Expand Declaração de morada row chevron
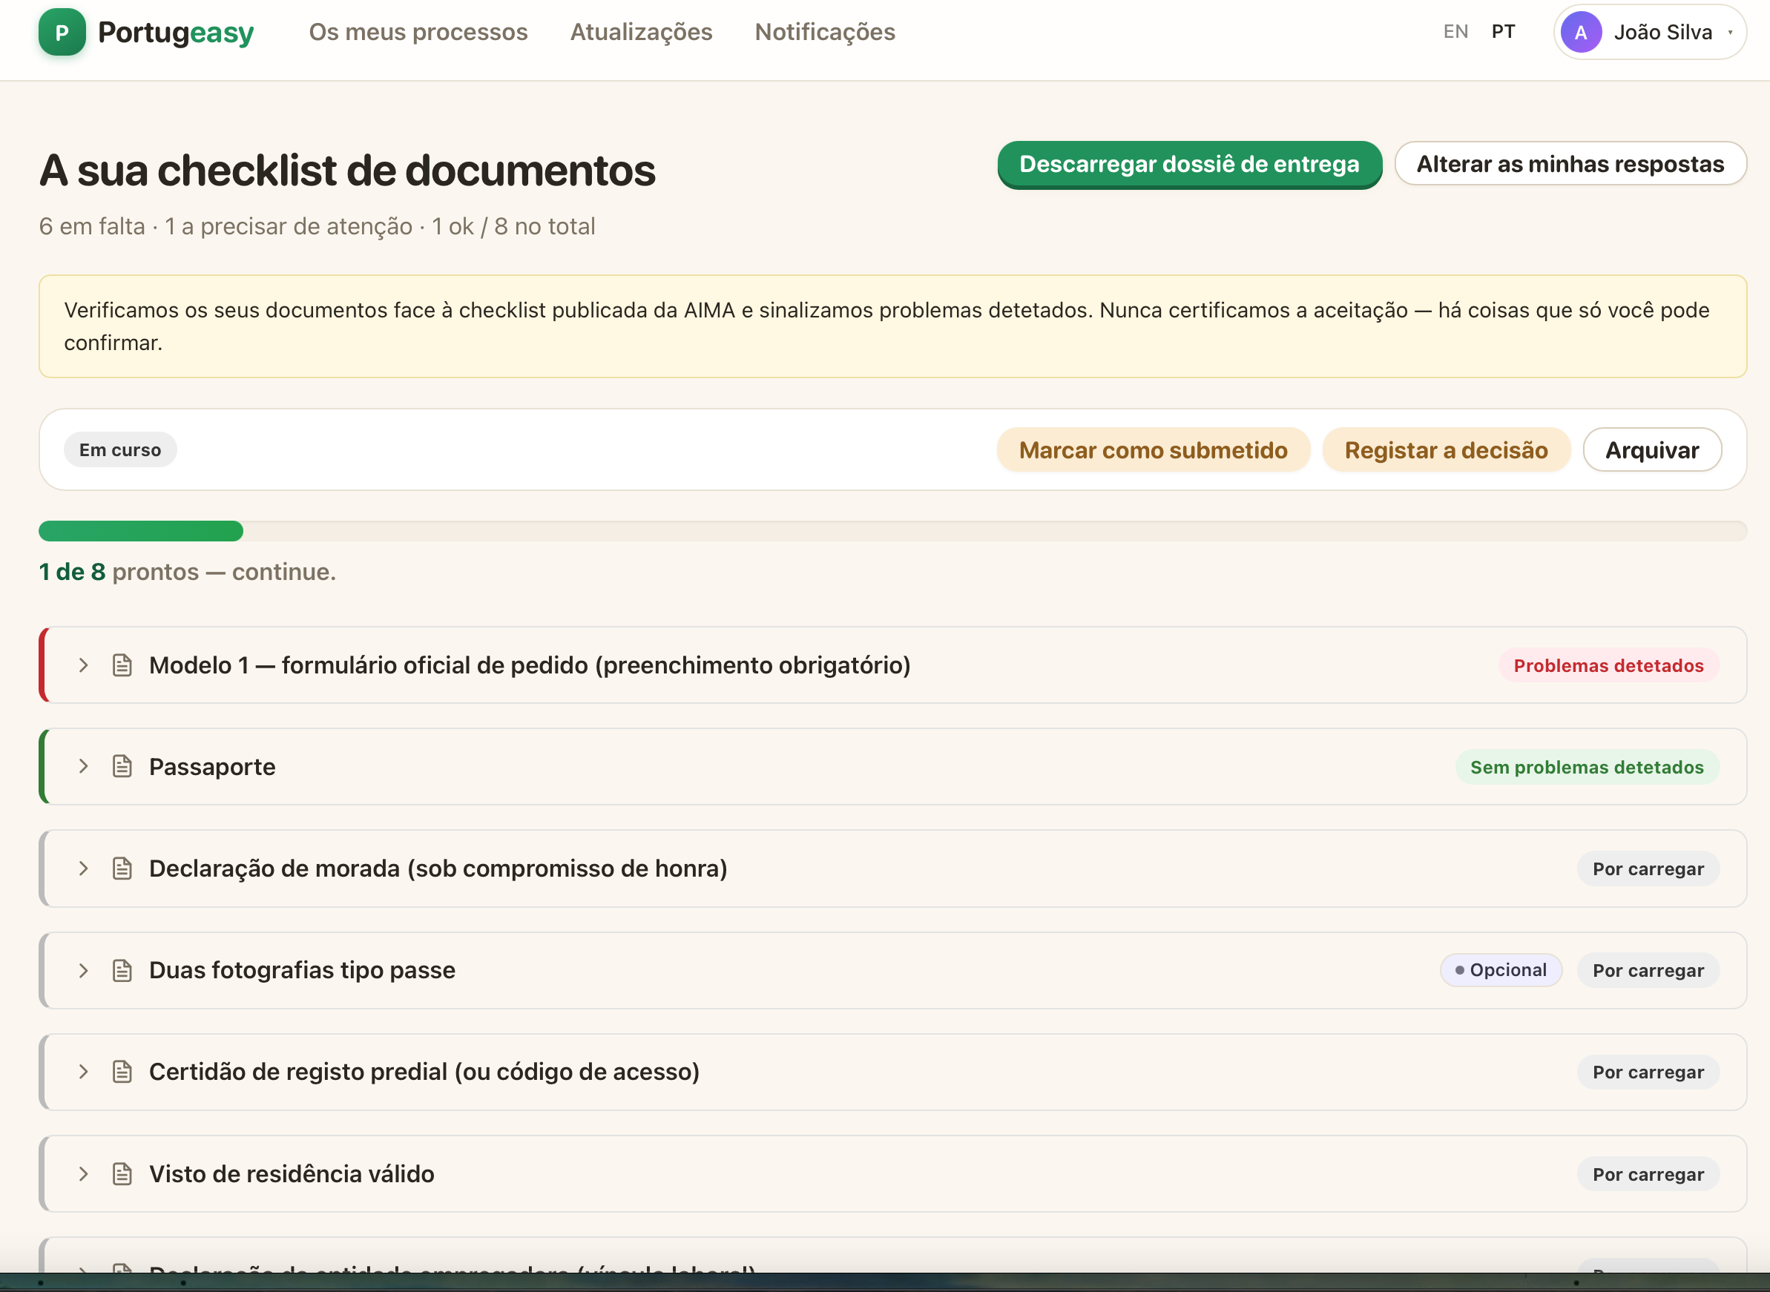The width and height of the screenshot is (1770, 1292). [x=83, y=868]
